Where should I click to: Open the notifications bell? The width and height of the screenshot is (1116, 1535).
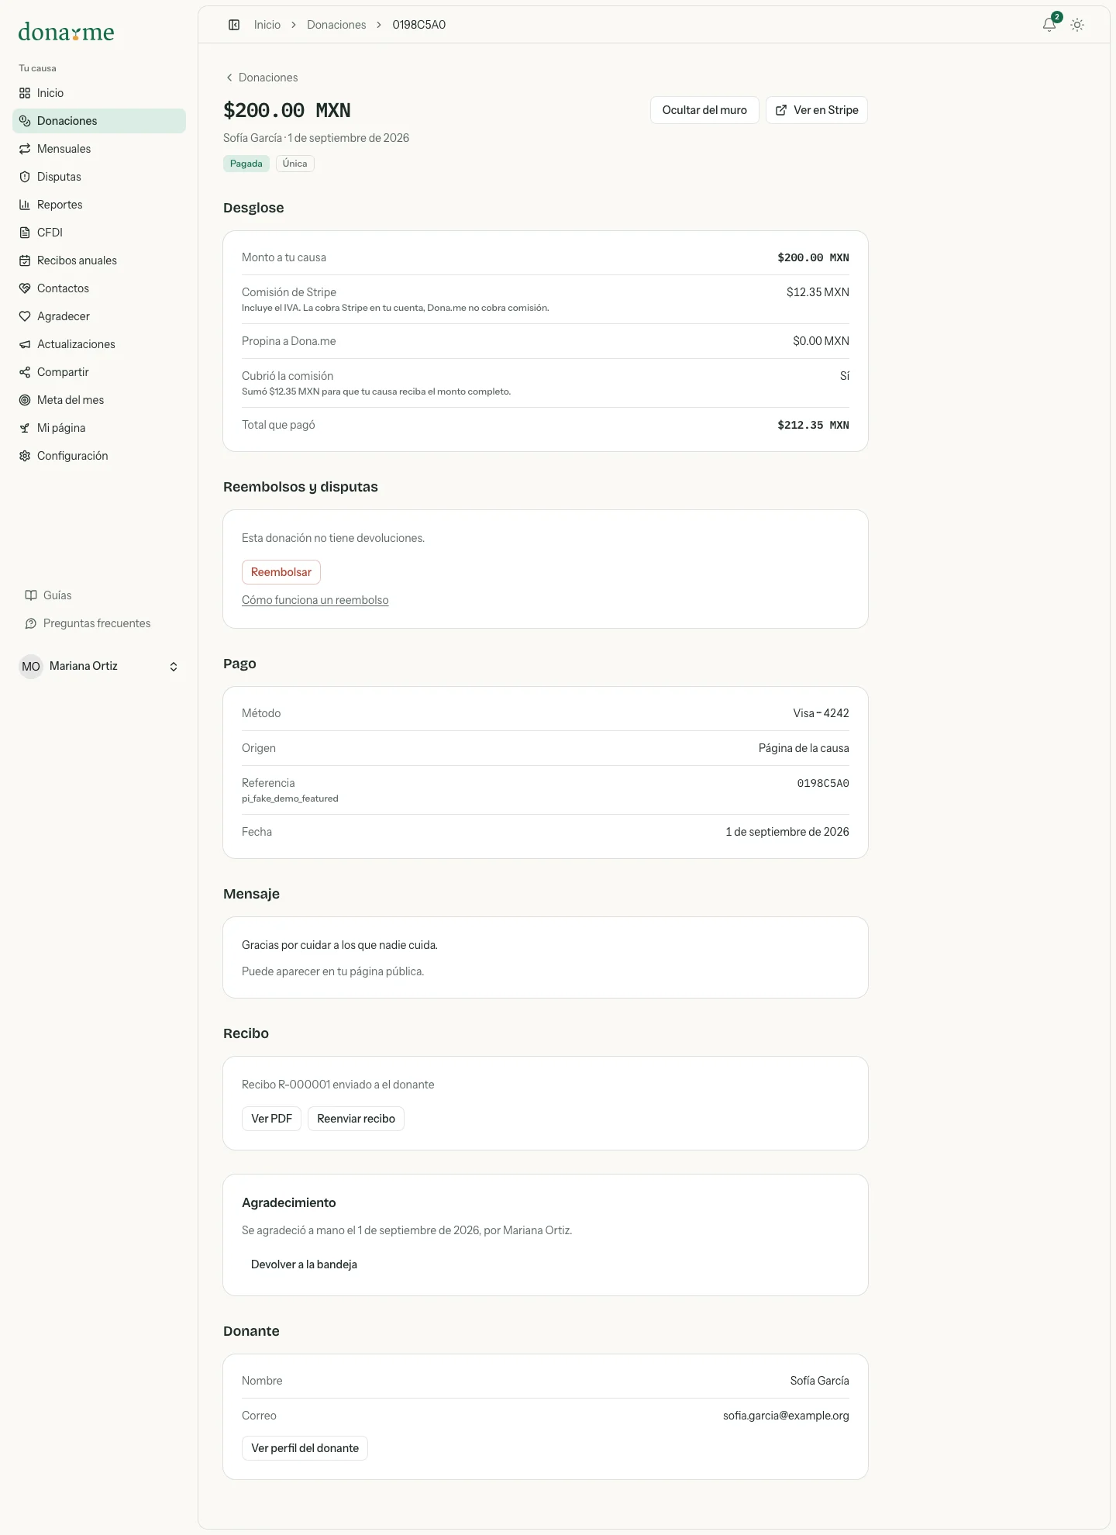point(1049,25)
